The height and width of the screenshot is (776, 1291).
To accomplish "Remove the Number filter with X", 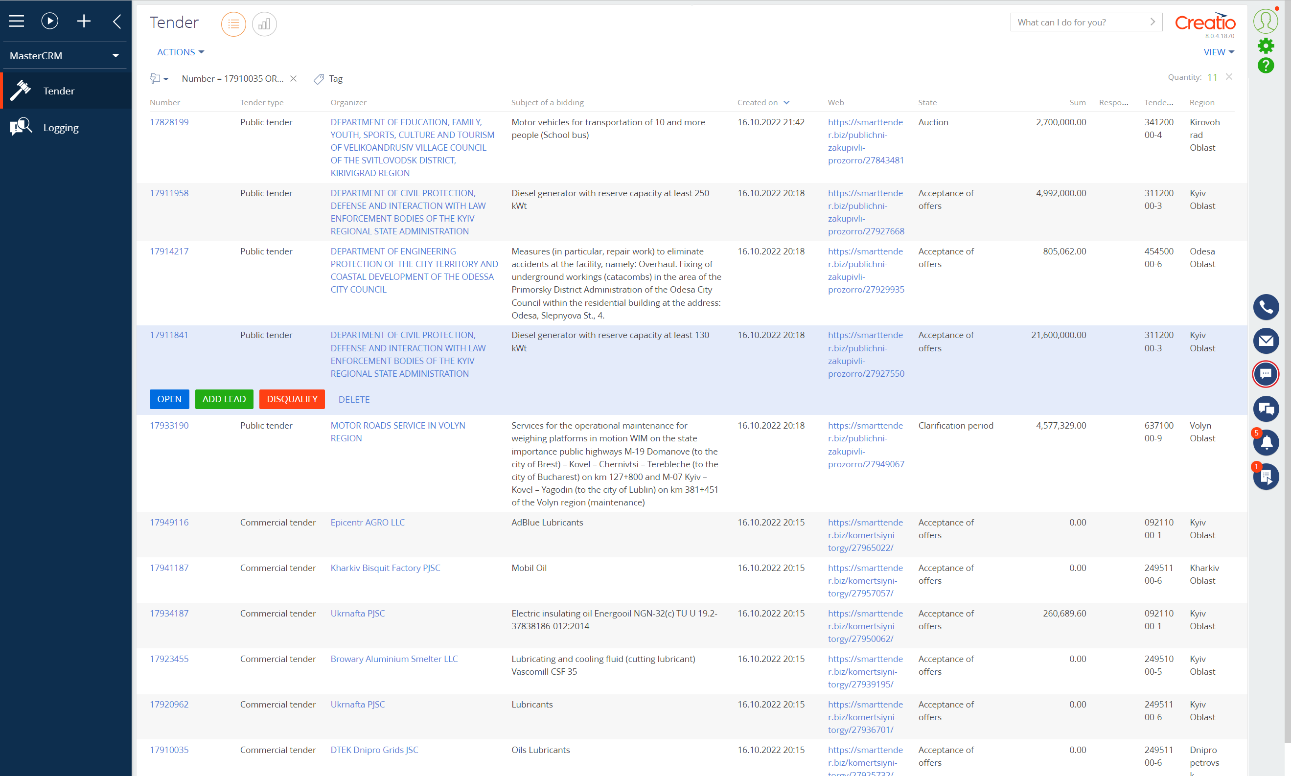I will coord(293,78).
